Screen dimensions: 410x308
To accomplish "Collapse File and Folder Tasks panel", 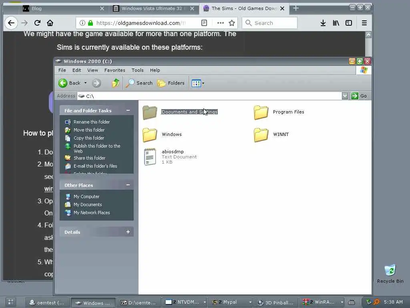I will (x=128, y=111).
